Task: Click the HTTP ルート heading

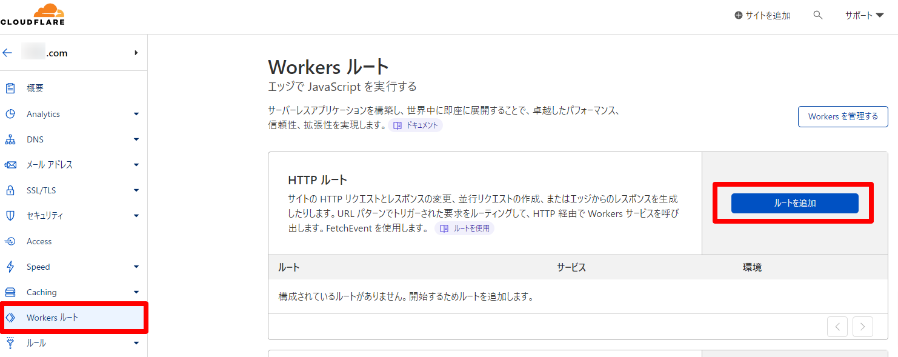Action: point(318,180)
